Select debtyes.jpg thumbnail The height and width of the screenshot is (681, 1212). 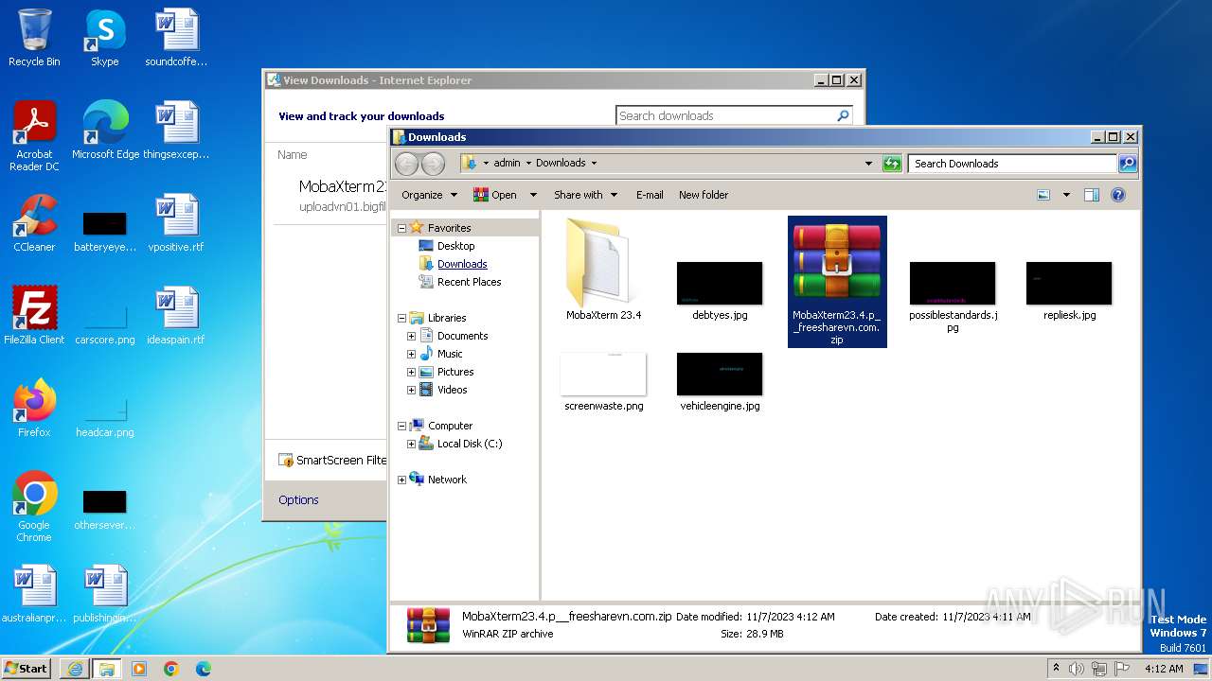point(720,291)
